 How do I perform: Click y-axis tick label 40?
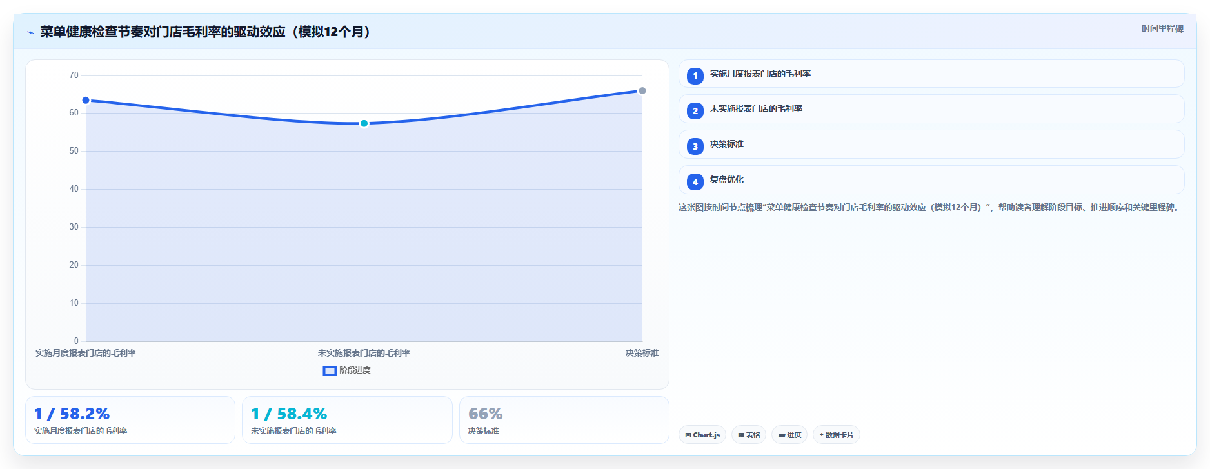74,189
